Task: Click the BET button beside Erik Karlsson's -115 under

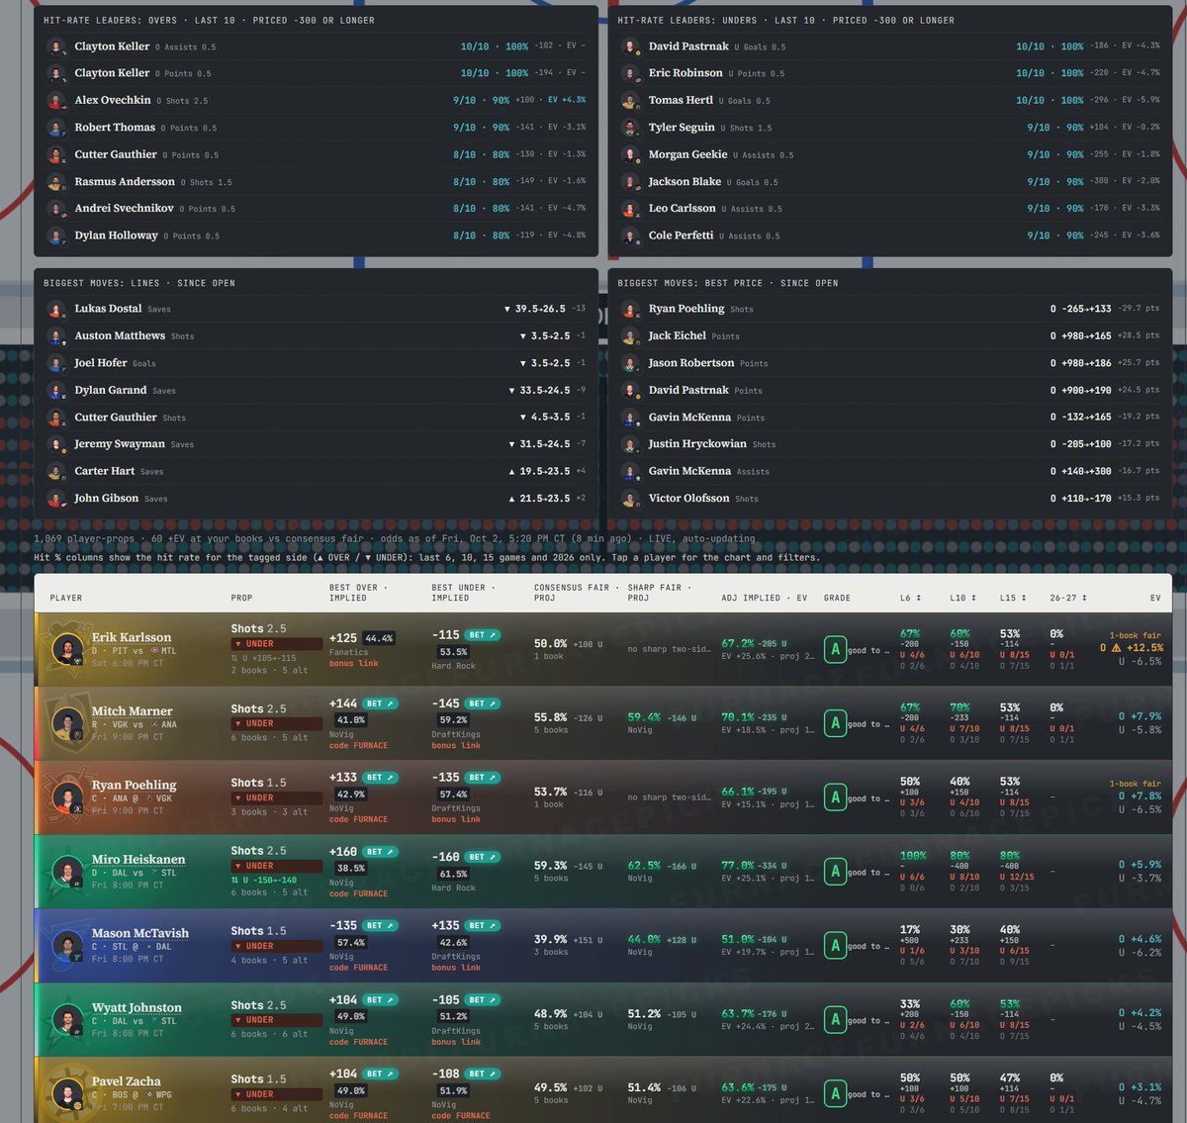Action: coord(484,635)
